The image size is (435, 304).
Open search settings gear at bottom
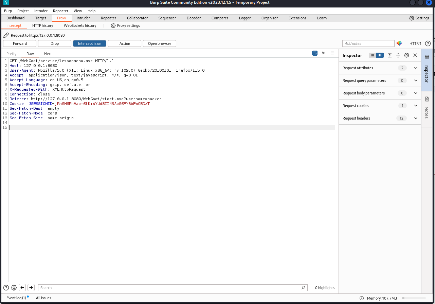[x=14, y=288]
